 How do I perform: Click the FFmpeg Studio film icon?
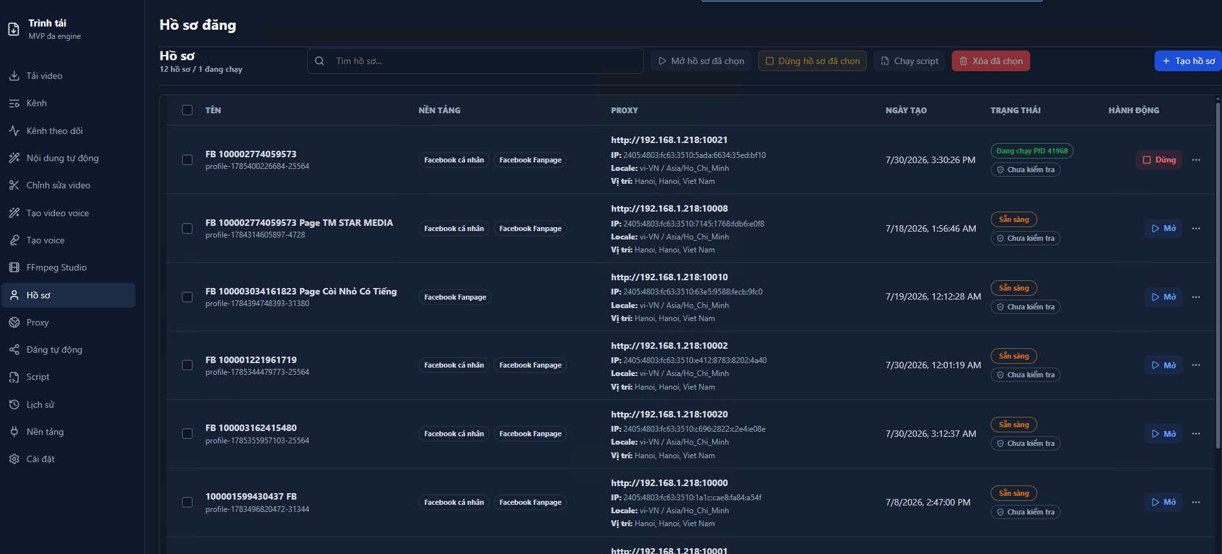click(x=14, y=267)
